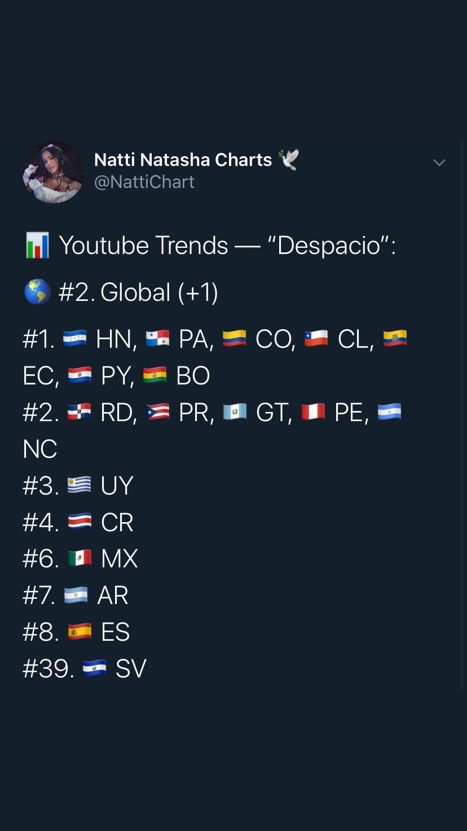
Task: Click the Colombia flag next to CO
Action: [x=234, y=339]
